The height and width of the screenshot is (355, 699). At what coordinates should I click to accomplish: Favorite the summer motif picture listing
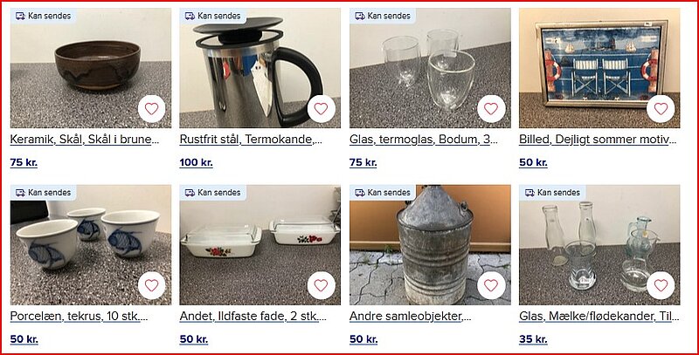tap(661, 108)
